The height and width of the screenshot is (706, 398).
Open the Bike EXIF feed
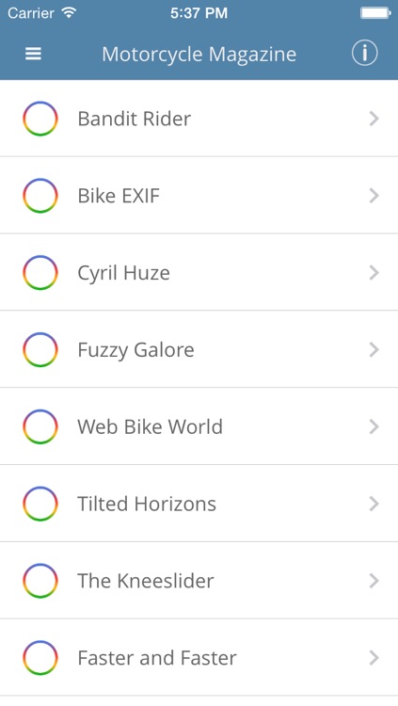(x=199, y=196)
